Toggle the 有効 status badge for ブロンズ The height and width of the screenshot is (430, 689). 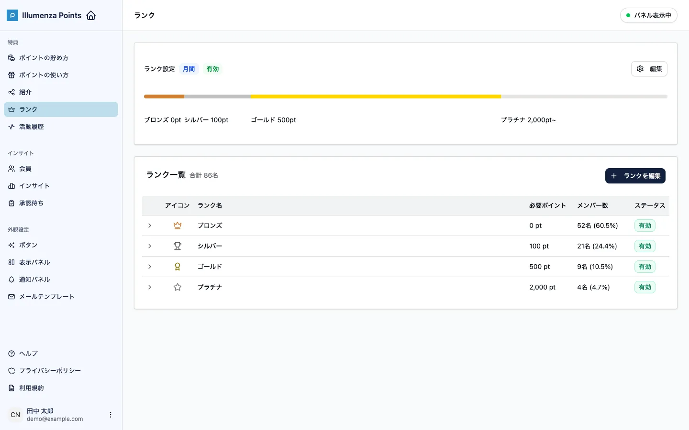point(645,226)
